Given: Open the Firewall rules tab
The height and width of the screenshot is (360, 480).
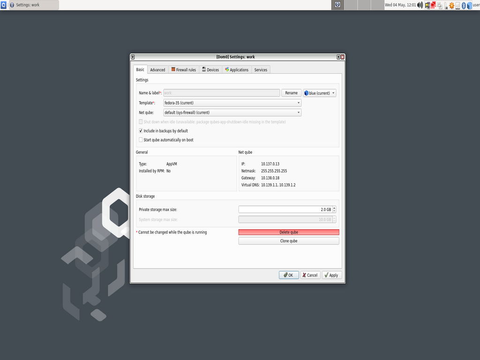Looking at the screenshot, I should 184,70.
